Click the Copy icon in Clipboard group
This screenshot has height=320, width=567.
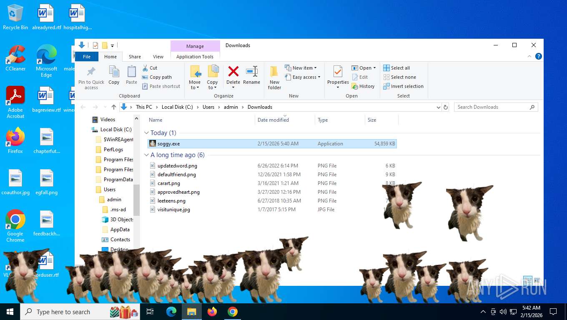114,72
